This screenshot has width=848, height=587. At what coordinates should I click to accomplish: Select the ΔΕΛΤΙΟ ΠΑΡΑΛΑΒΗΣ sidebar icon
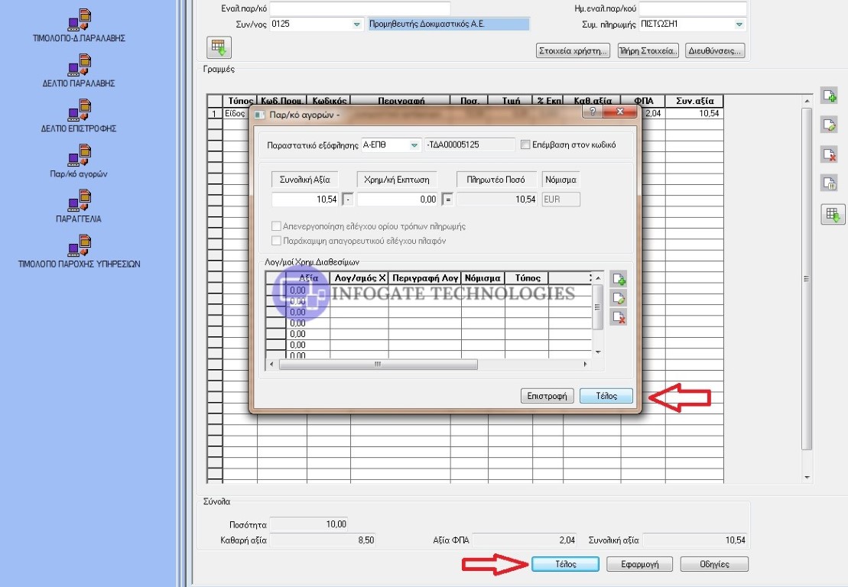(x=80, y=67)
